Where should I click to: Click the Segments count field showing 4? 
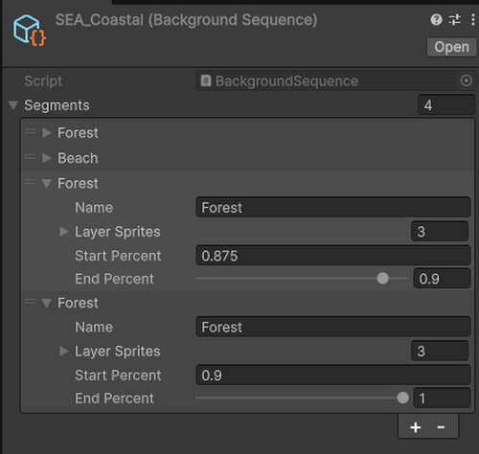pyautogui.click(x=446, y=105)
